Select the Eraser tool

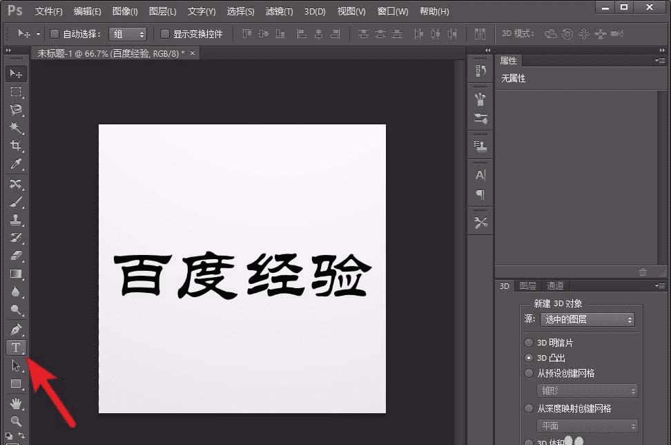(16, 256)
